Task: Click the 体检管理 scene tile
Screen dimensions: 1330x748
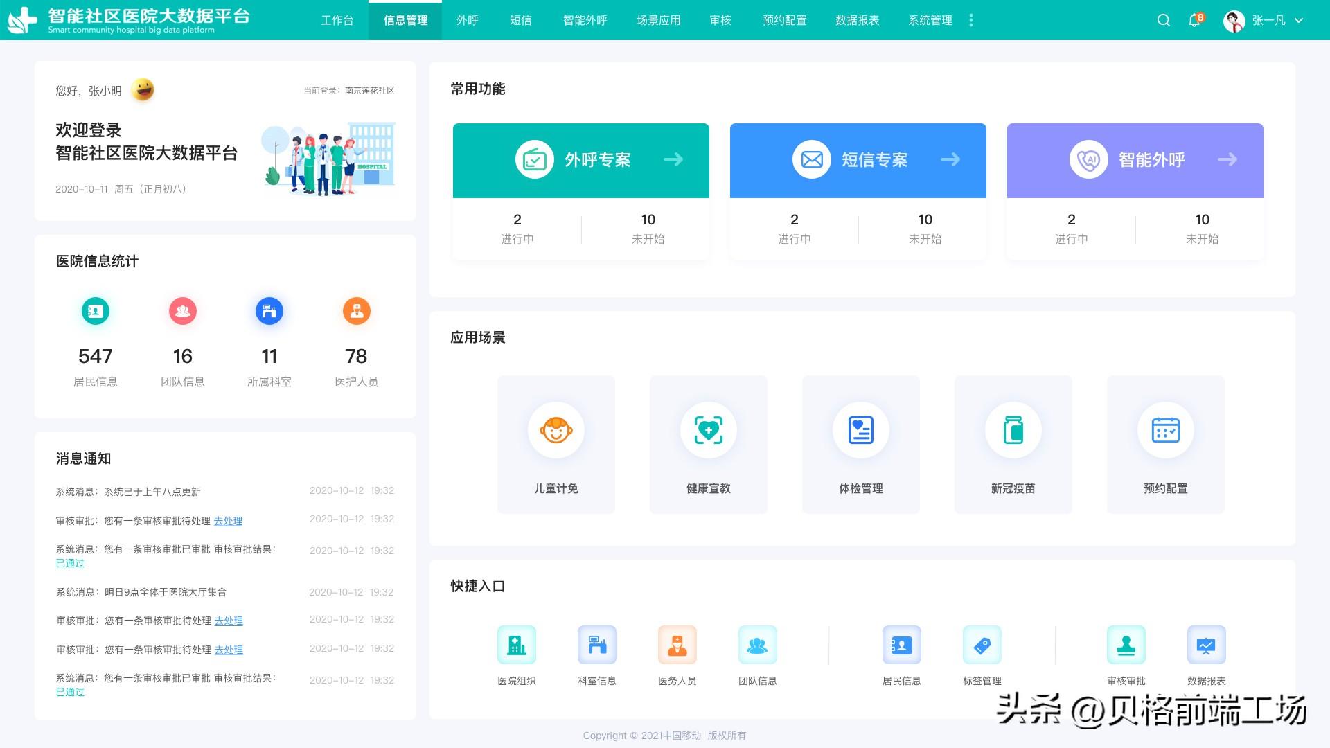Action: pos(860,444)
